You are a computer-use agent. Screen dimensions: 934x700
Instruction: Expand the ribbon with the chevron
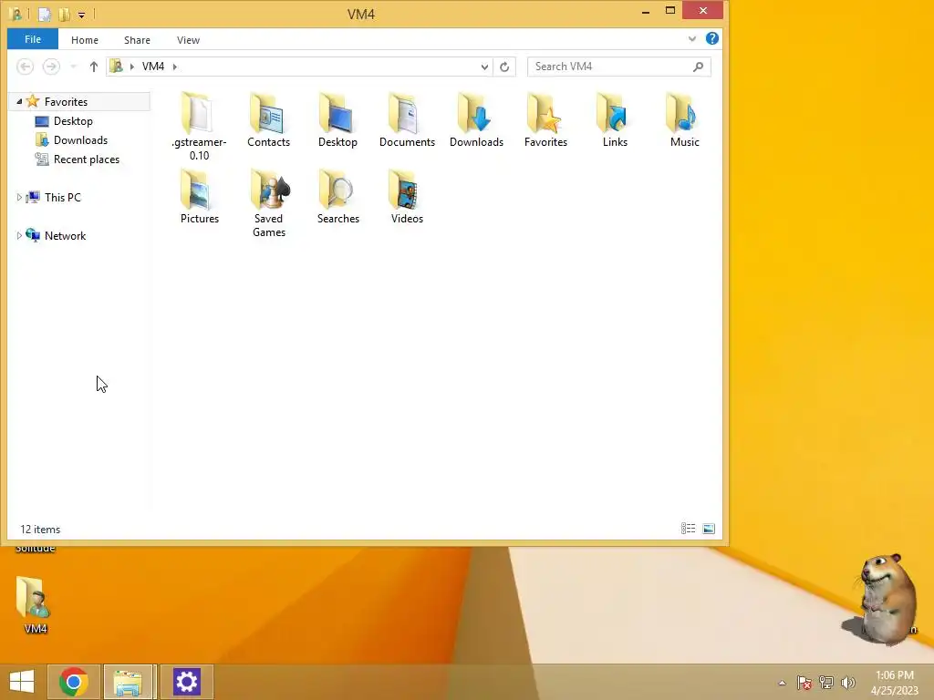coord(691,38)
